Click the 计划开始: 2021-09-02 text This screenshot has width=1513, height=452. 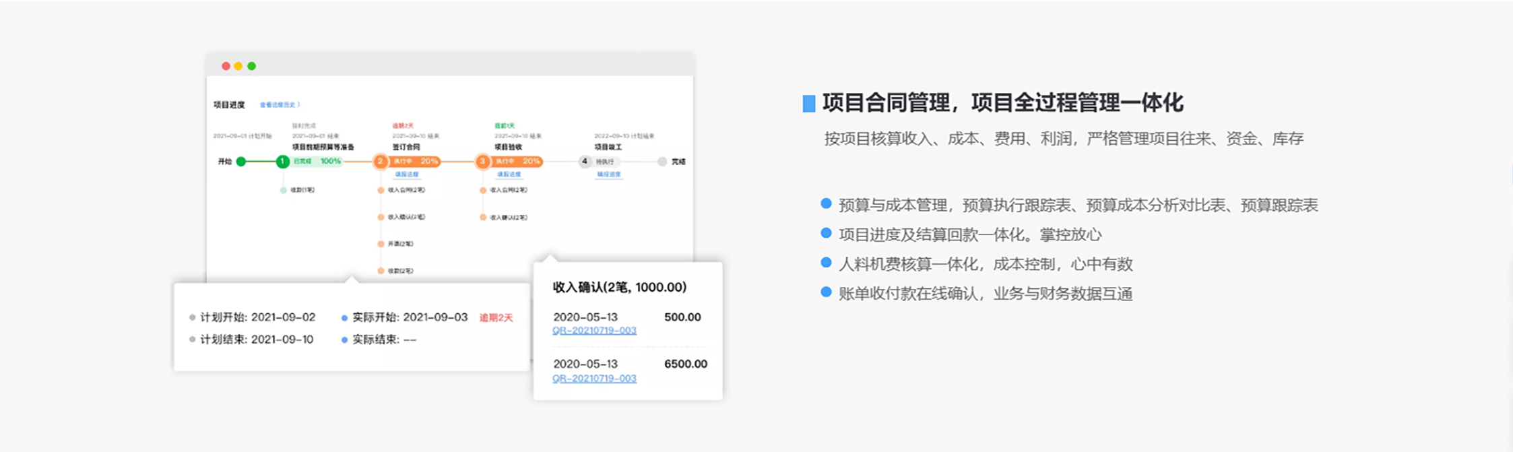pos(257,317)
